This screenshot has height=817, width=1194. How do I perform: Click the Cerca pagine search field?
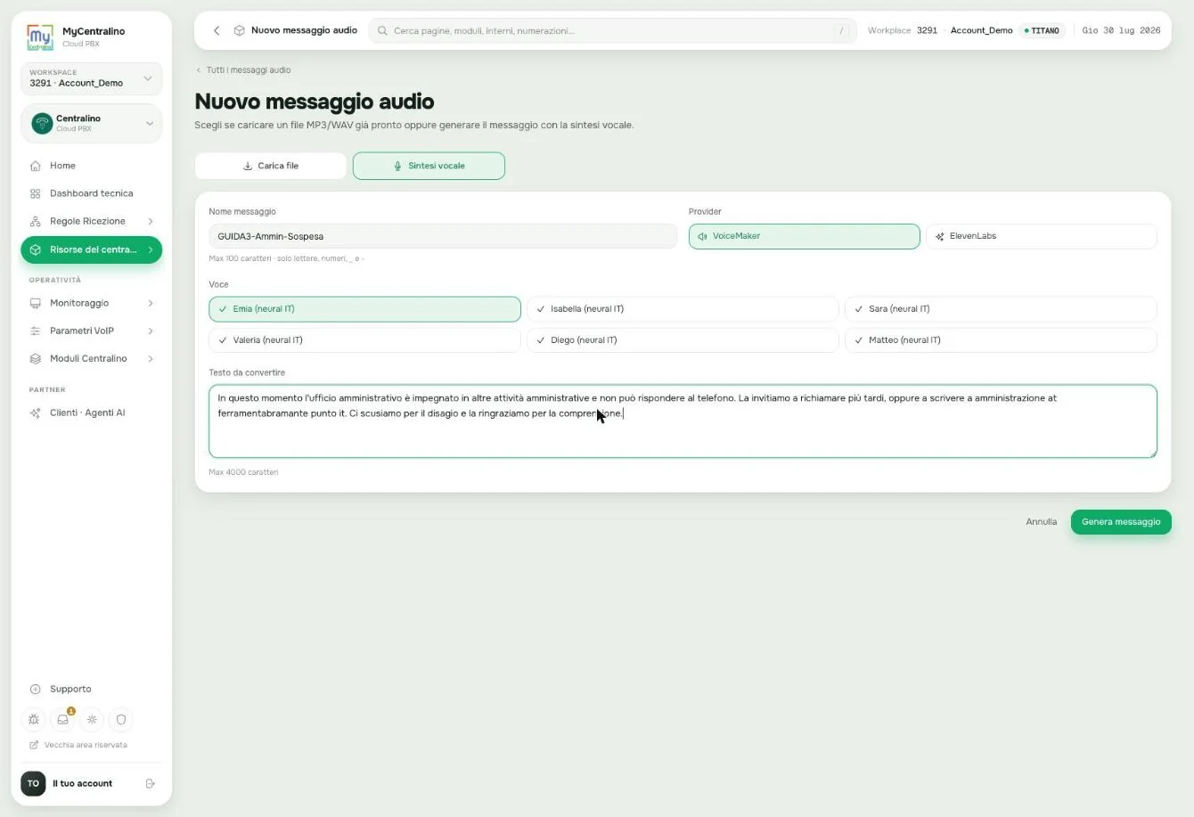pyautogui.click(x=612, y=30)
